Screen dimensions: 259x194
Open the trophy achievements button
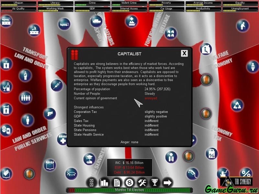pos(155,183)
